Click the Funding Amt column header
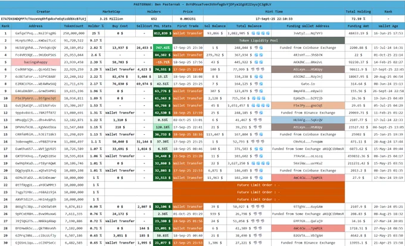The height and width of the screenshot is (246, 405). [x=359, y=26]
